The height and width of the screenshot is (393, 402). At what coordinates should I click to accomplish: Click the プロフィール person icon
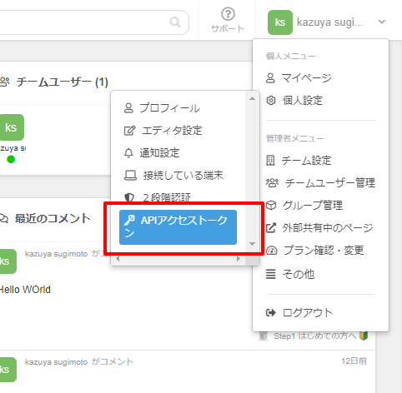tap(128, 108)
